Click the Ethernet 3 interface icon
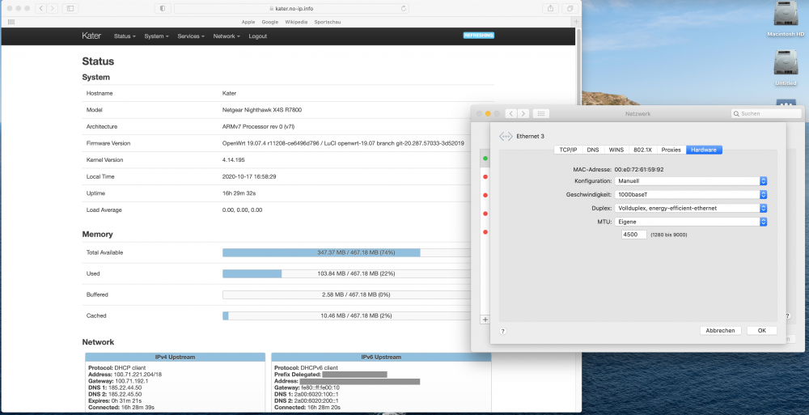Screen dimensions: 809x415 pyautogui.click(x=506, y=136)
